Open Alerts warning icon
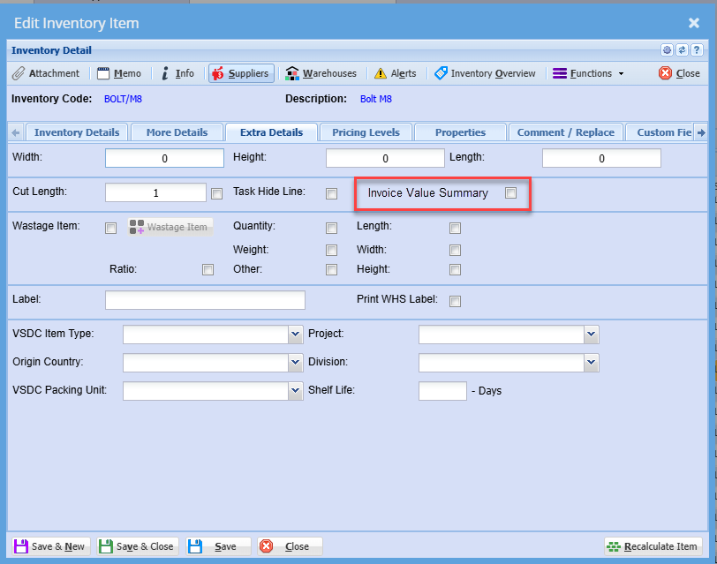717x564 pixels. [x=396, y=73]
